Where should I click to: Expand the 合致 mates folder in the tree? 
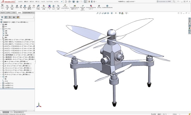pyautogui.click(x=1, y=77)
